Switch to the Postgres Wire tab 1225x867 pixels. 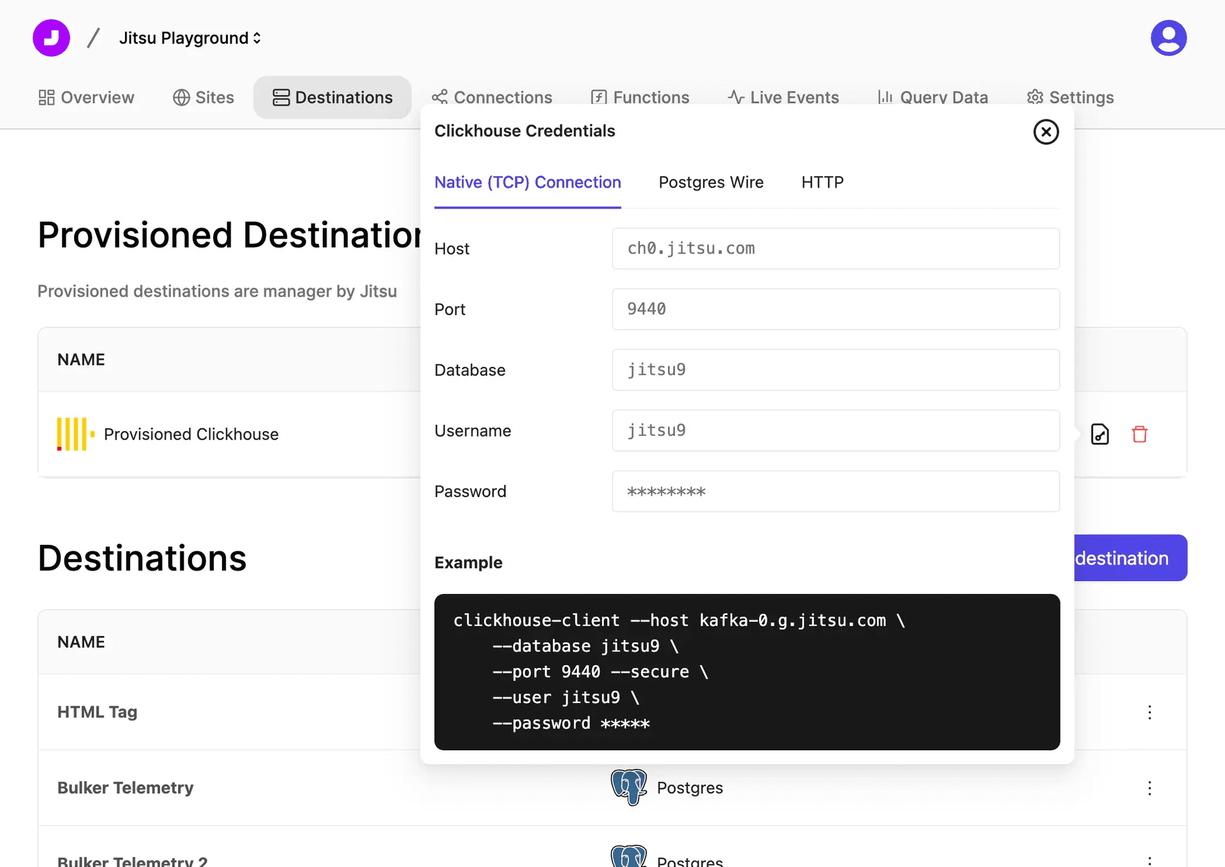tap(711, 182)
